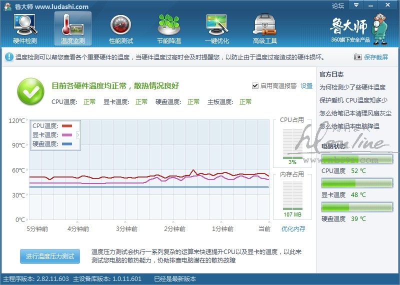Open the article 保护爱机 CPU温度知多少
This screenshot has width=400, height=285.
tap(353, 100)
